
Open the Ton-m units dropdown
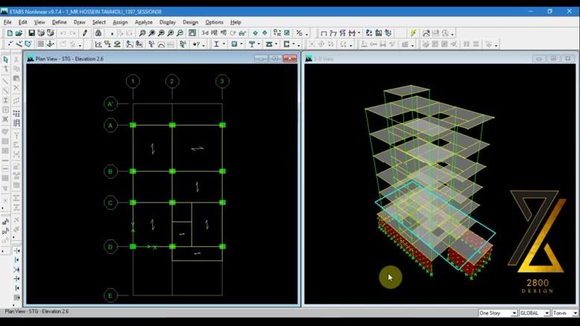[x=564, y=313]
